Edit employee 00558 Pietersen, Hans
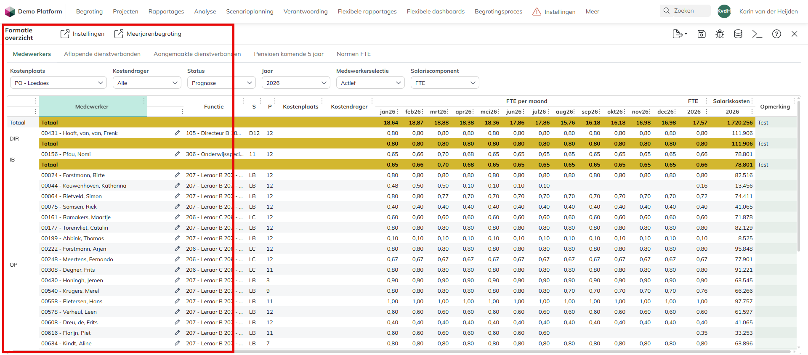Viewport: 808px width, 355px height. pos(177,301)
